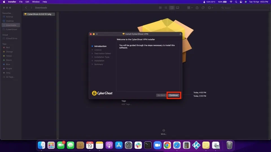Open Wi-Fi status in menu bar
Image resolution: width=271 pixels, height=152 pixels.
[x=231, y=2]
